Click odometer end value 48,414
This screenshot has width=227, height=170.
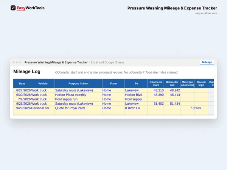coord(172,95)
